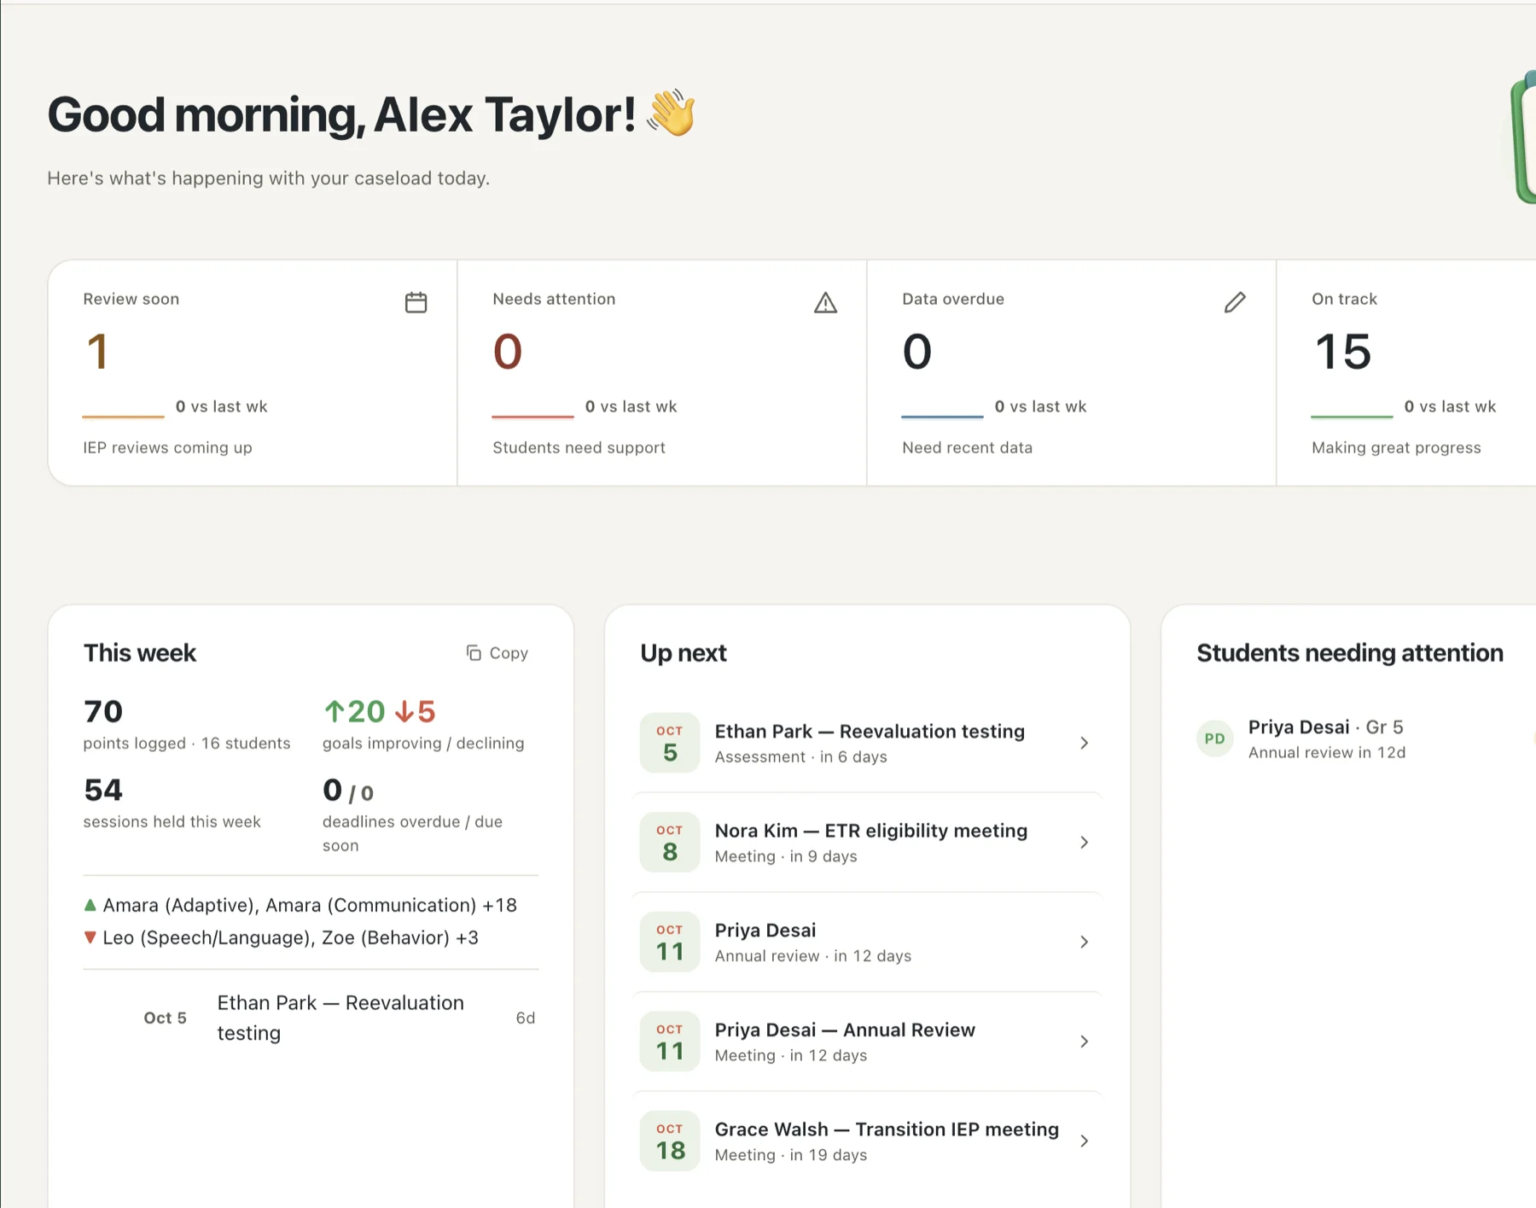Click the calendar icon on Review soon card
Viewport: 1536px width, 1208px height.
click(416, 302)
